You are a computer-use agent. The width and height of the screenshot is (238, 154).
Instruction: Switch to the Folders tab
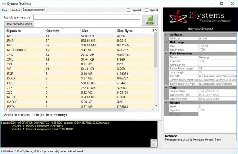(x=16, y=10)
